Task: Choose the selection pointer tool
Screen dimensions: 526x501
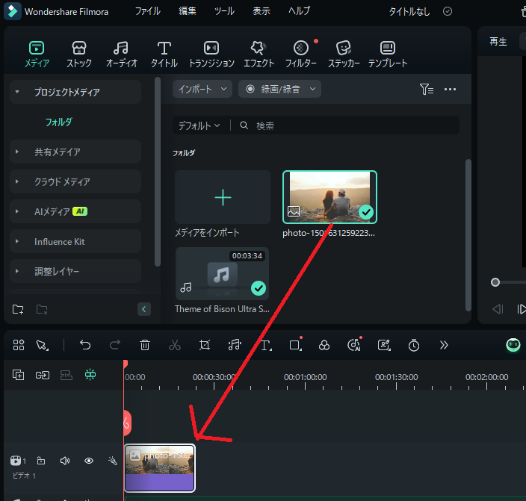Action: tap(43, 345)
